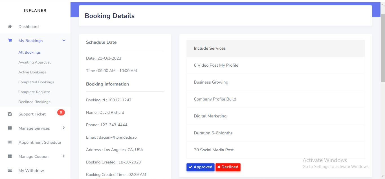385x179 pixels.
Task: Collapse the My Bookings chevron
Action: pyautogui.click(x=64, y=41)
